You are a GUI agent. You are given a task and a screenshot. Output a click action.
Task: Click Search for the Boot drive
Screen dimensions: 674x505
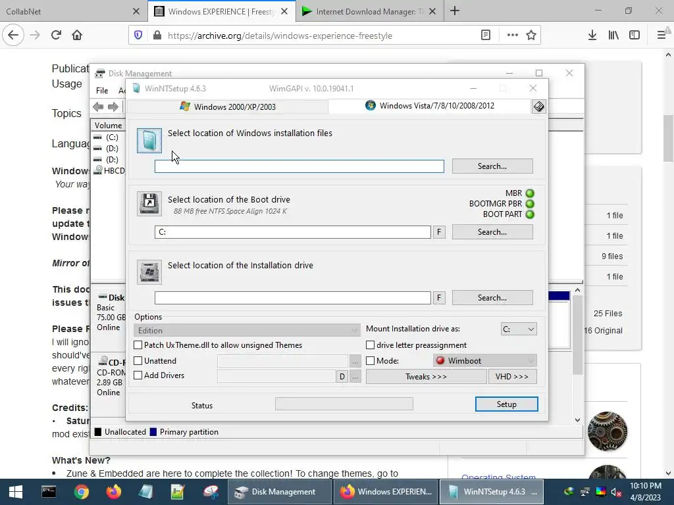click(492, 232)
